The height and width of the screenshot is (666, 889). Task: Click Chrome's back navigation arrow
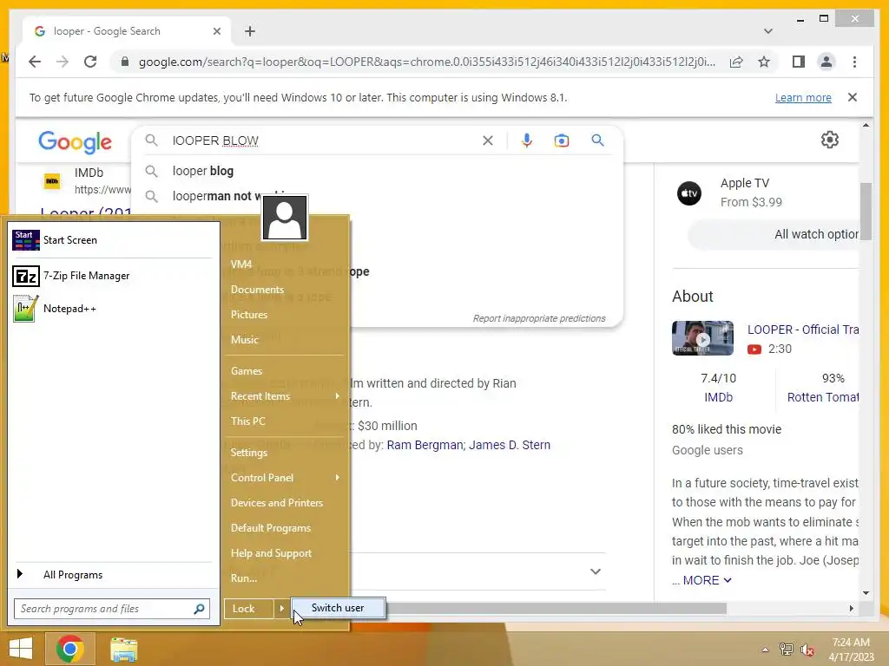coord(35,62)
